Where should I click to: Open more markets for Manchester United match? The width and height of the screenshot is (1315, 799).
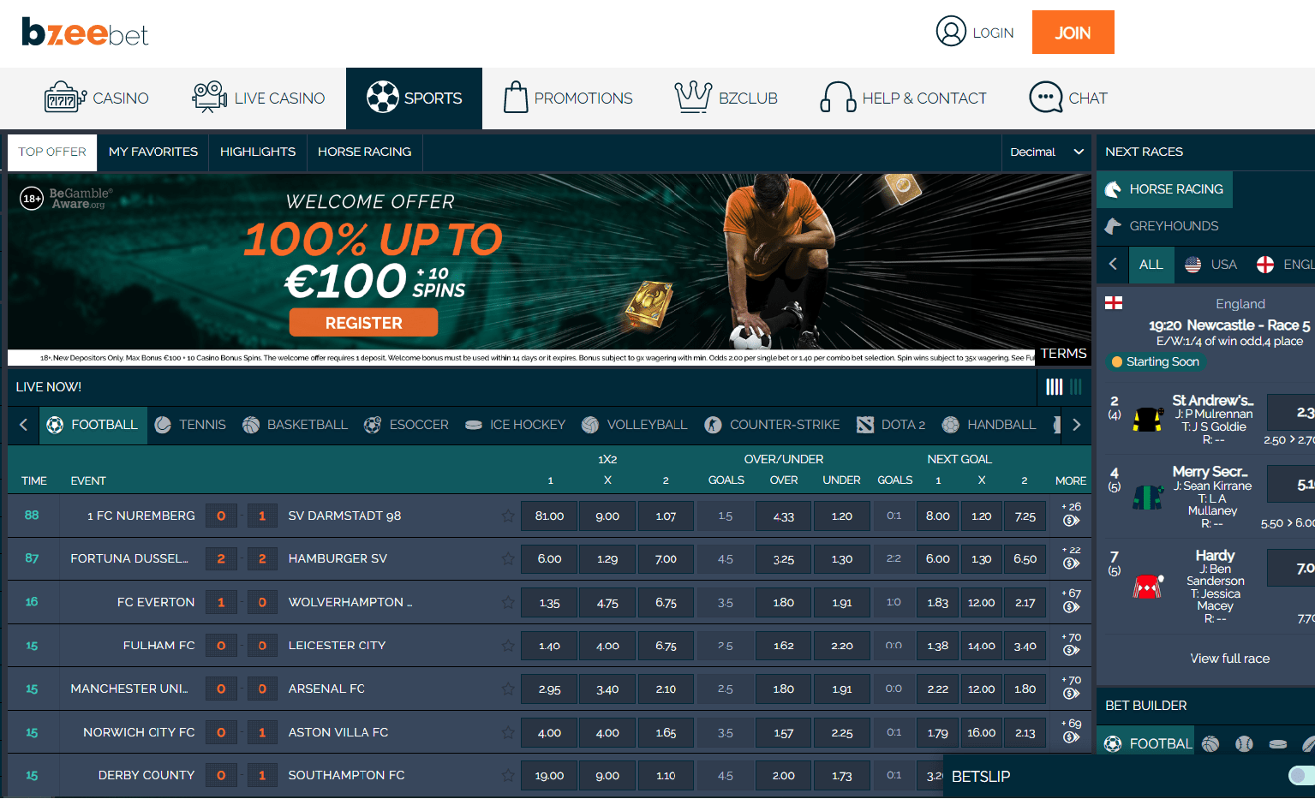tap(1071, 688)
